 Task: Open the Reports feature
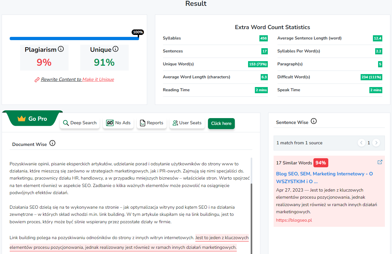tap(151, 123)
